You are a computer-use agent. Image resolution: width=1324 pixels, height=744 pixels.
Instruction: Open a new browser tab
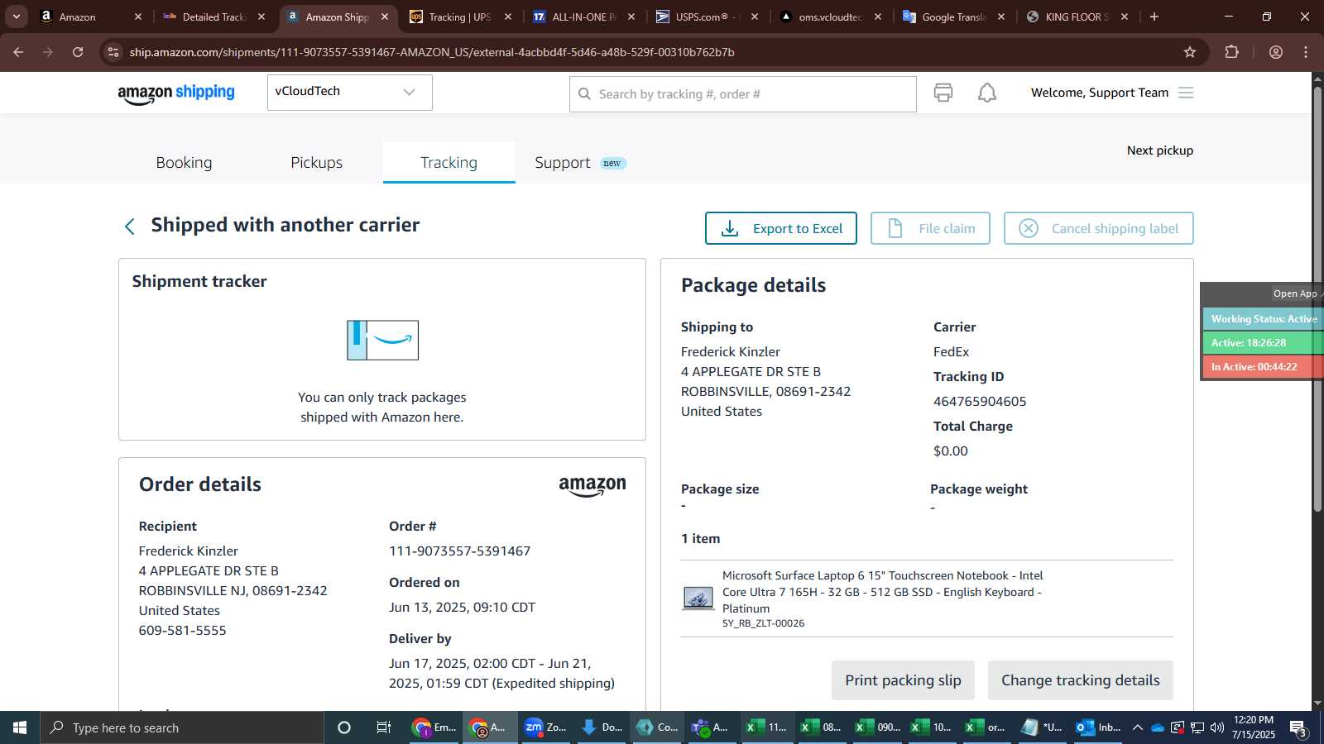tap(1154, 17)
